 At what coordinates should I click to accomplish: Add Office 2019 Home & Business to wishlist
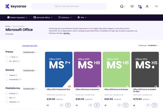119,105
